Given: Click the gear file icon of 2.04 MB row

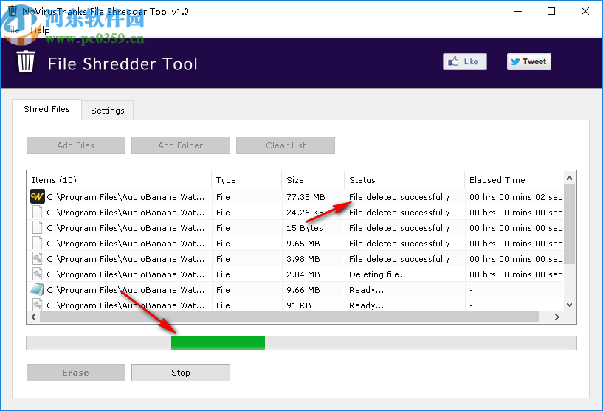Looking at the screenshot, I should tap(38, 274).
